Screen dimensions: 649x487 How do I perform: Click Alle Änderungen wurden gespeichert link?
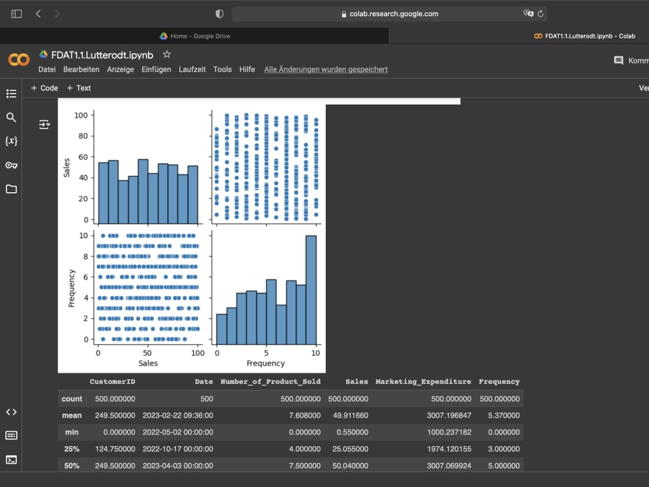pyautogui.click(x=326, y=69)
